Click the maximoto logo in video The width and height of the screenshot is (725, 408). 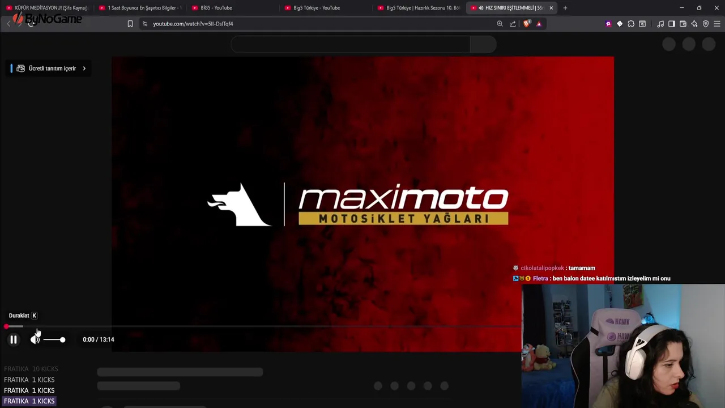[x=358, y=205]
